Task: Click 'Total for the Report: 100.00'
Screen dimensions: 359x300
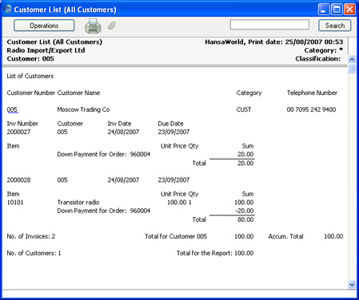Action: tap(215, 253)
